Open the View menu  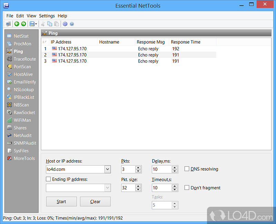31,16
